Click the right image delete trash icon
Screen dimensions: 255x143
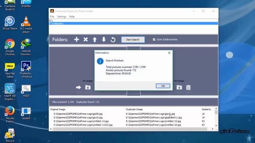pos(188,87)
